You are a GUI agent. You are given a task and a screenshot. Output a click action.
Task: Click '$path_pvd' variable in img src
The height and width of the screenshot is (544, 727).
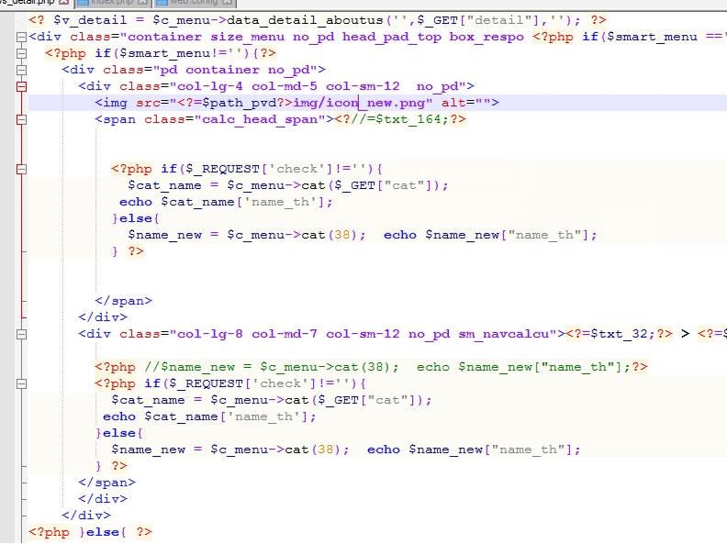click(x=239, y=103)
